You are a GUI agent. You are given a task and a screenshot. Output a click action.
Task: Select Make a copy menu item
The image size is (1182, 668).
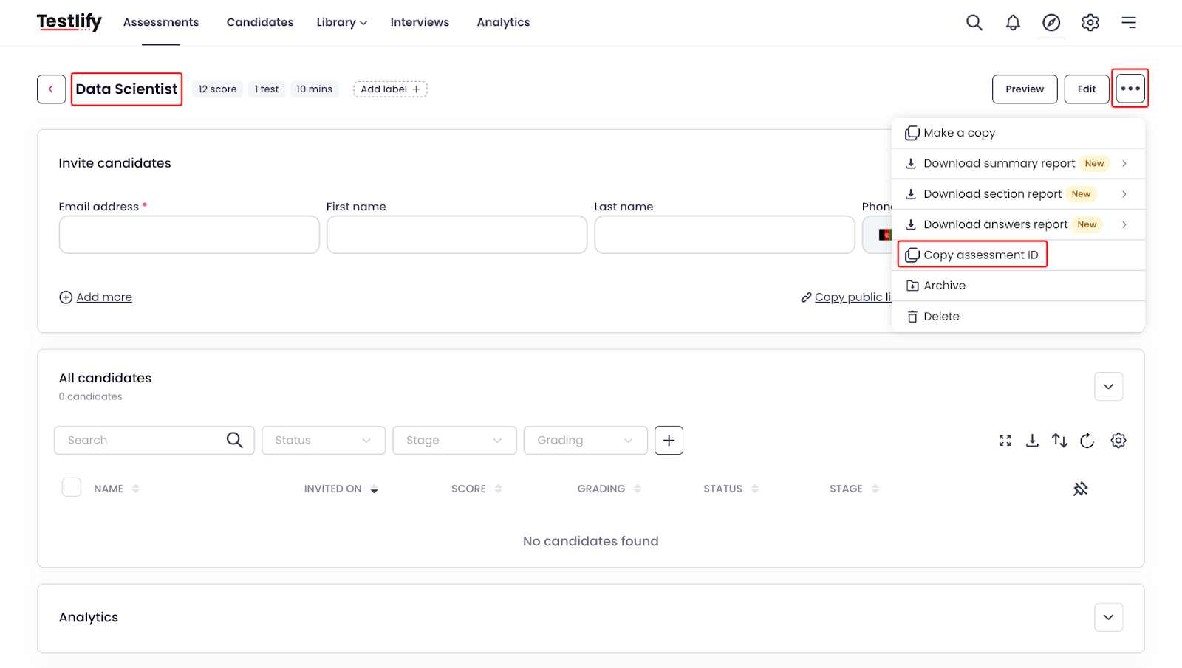coord(1018,133)
